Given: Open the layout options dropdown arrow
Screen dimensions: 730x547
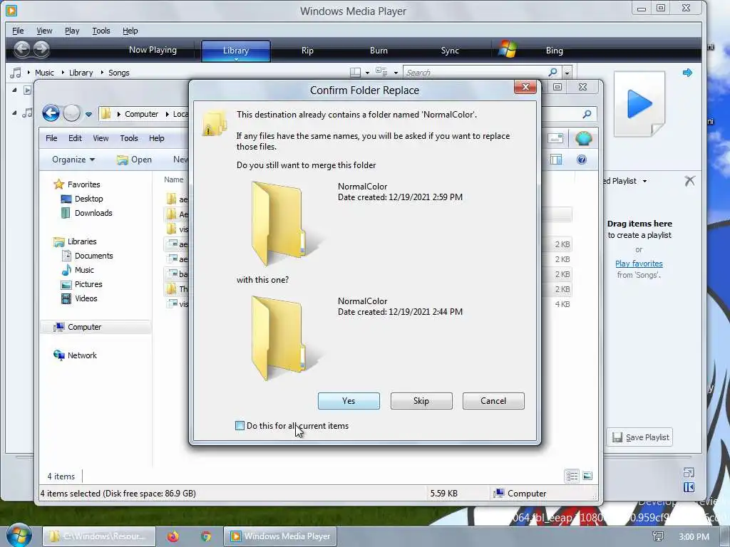Looking at the screenshot, I should 367,73.
